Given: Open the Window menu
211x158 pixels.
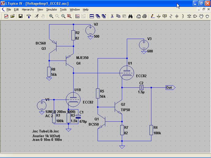Looking at the screenshot, I should pos(75,9).
